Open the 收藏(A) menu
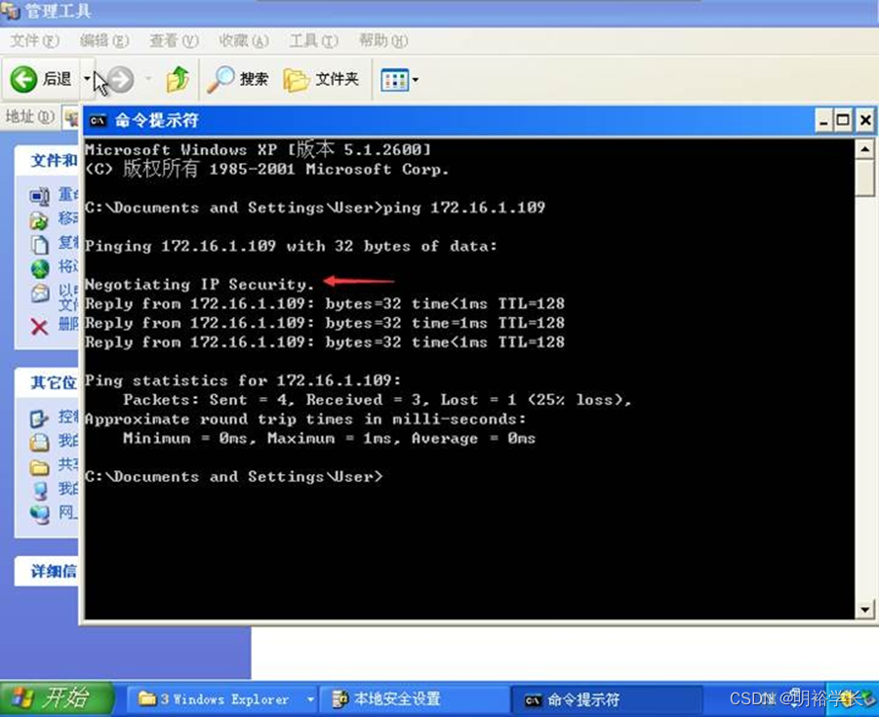Image resolution: width=879 pixels, height=717 pixels. click(244, 40)
